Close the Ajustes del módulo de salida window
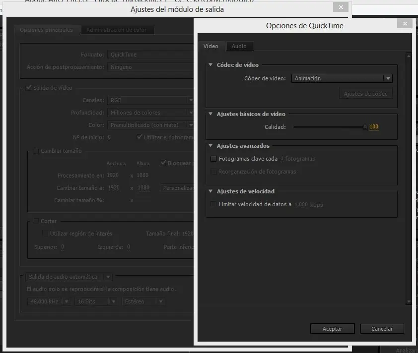Image resolution: width=418 pixels, height=353 pixels. coord(341,7)
